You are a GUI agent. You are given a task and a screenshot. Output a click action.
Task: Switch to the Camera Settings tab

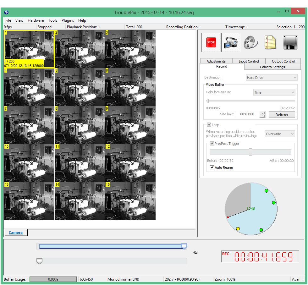coord(272,67)
